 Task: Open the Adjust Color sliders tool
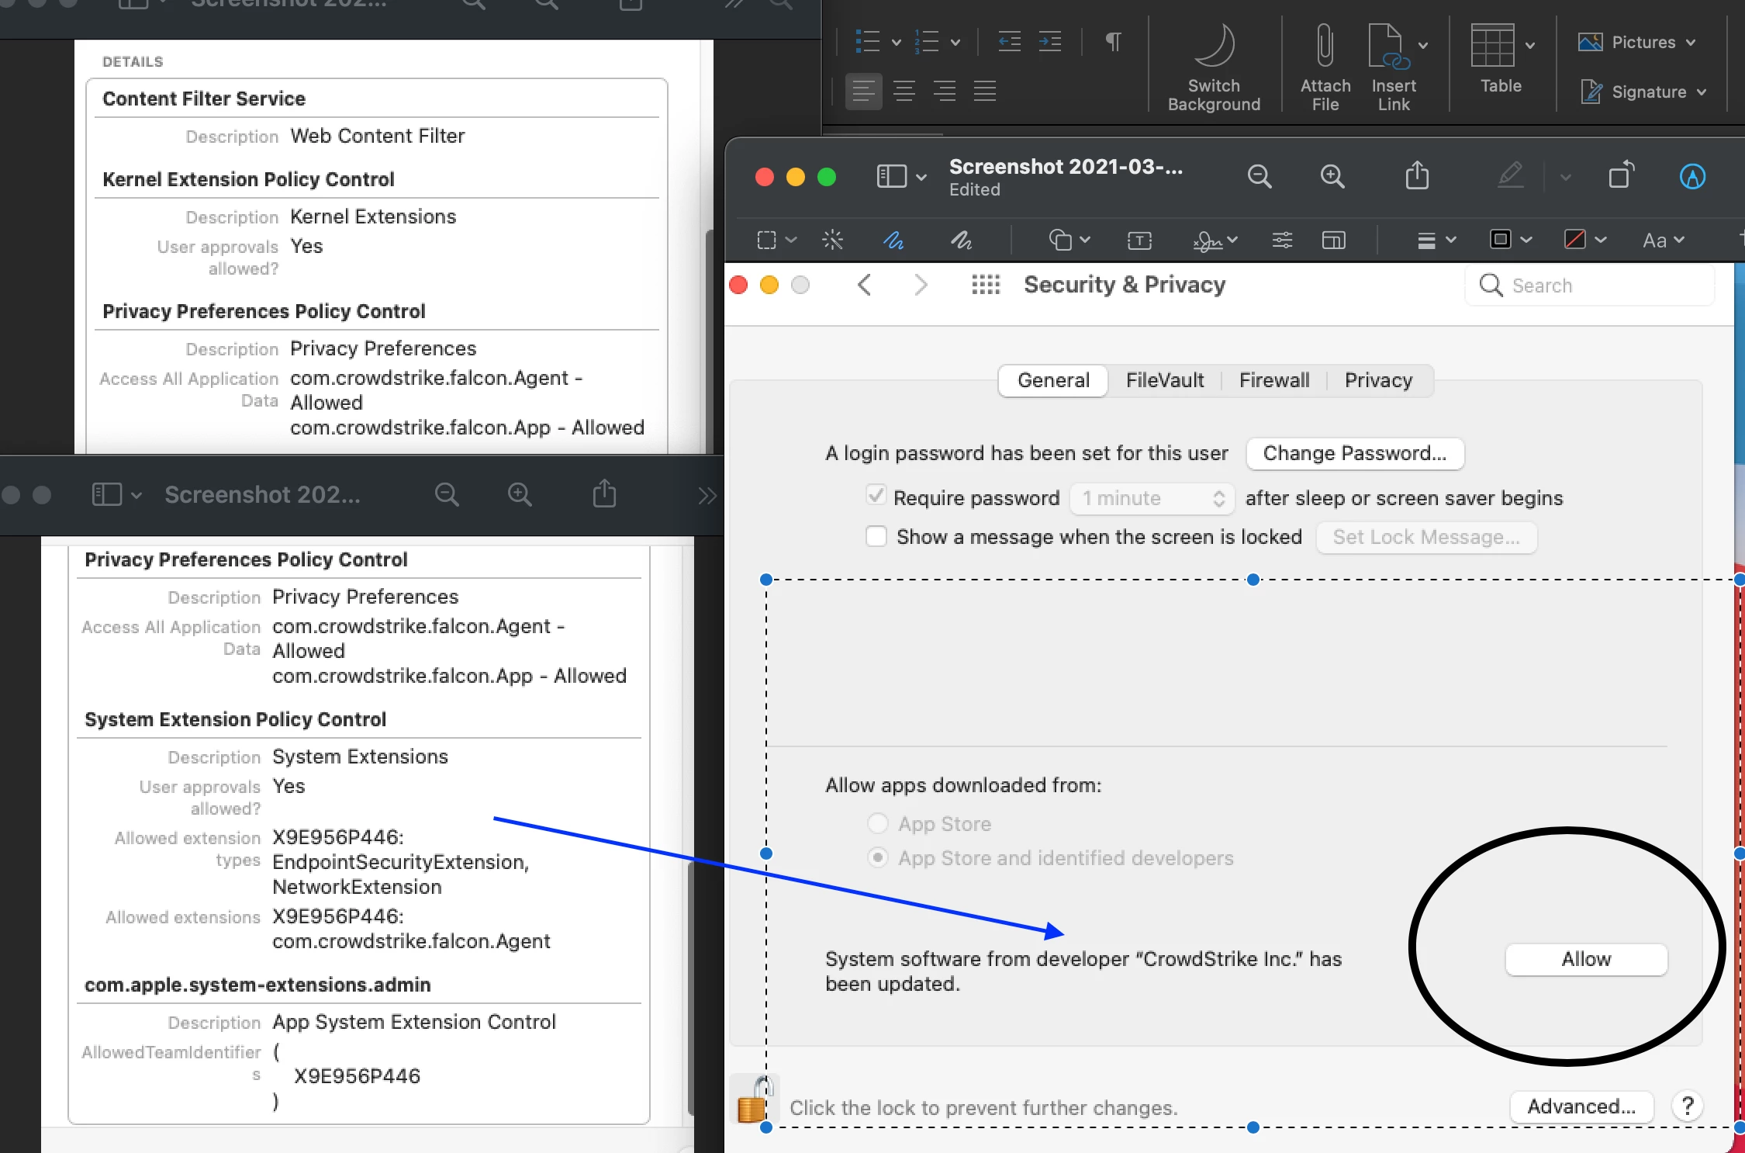[1282, 241]
